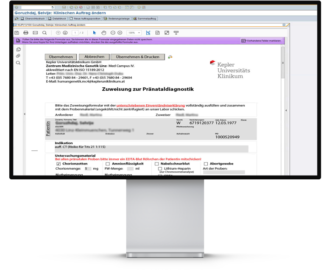Image resolution: width=332 pixels, height=276 pixels.
Task: Zoom in with the plus icon
Action: [x=120, y=33]
